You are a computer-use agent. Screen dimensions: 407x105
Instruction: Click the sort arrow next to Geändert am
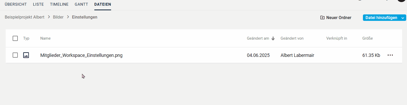point(273,38)
